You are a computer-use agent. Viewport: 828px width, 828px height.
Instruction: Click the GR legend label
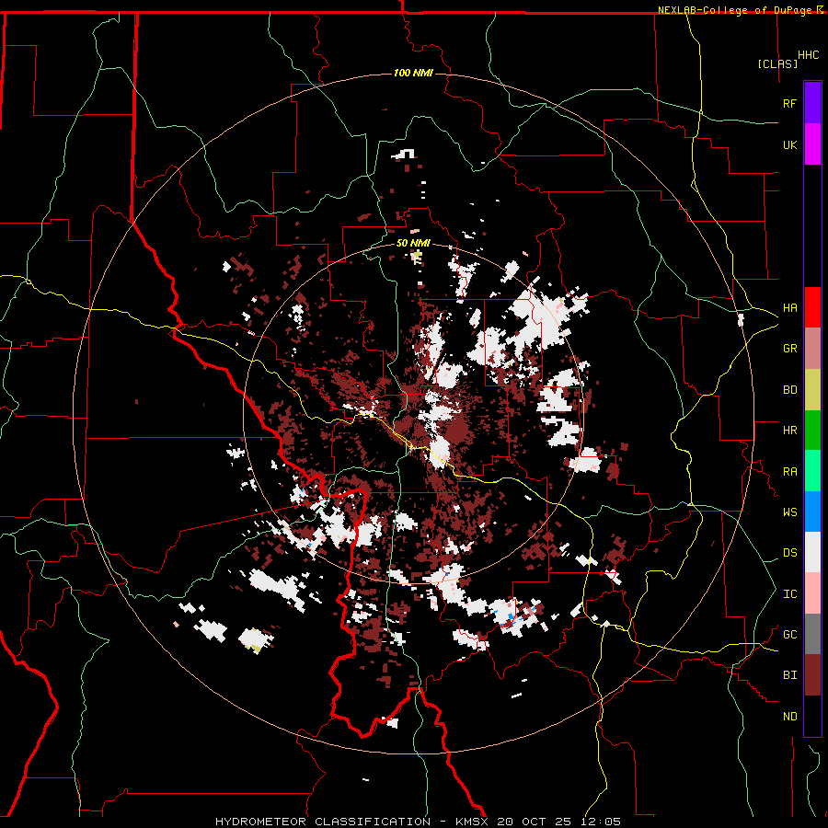[x=789, y=349]
